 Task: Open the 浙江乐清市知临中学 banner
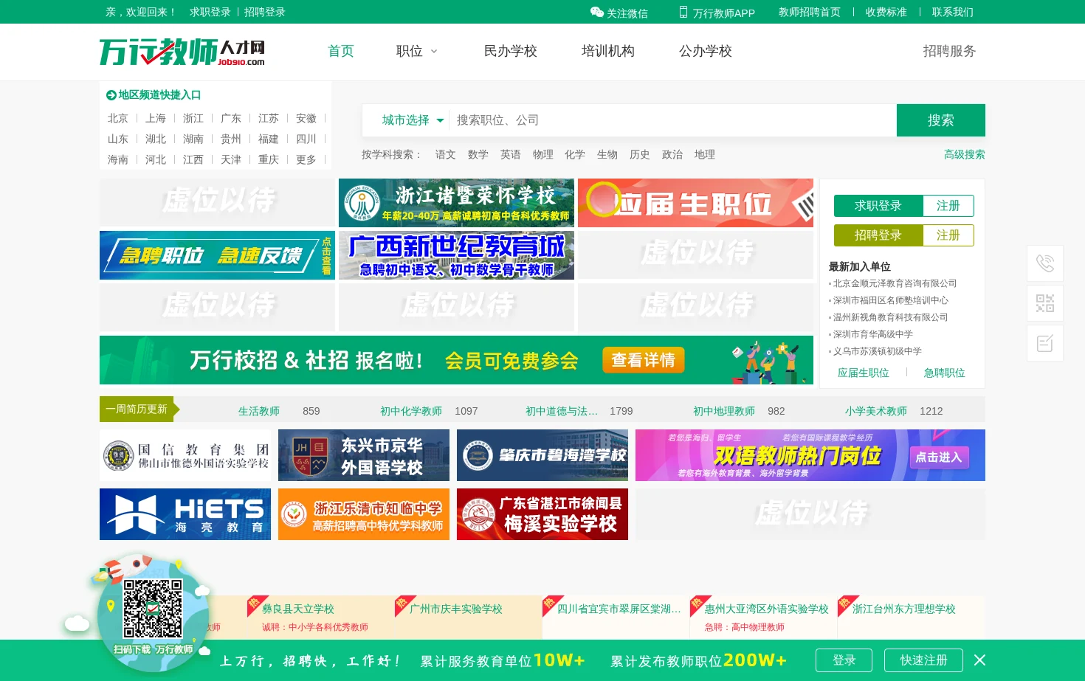pos(364,514)
